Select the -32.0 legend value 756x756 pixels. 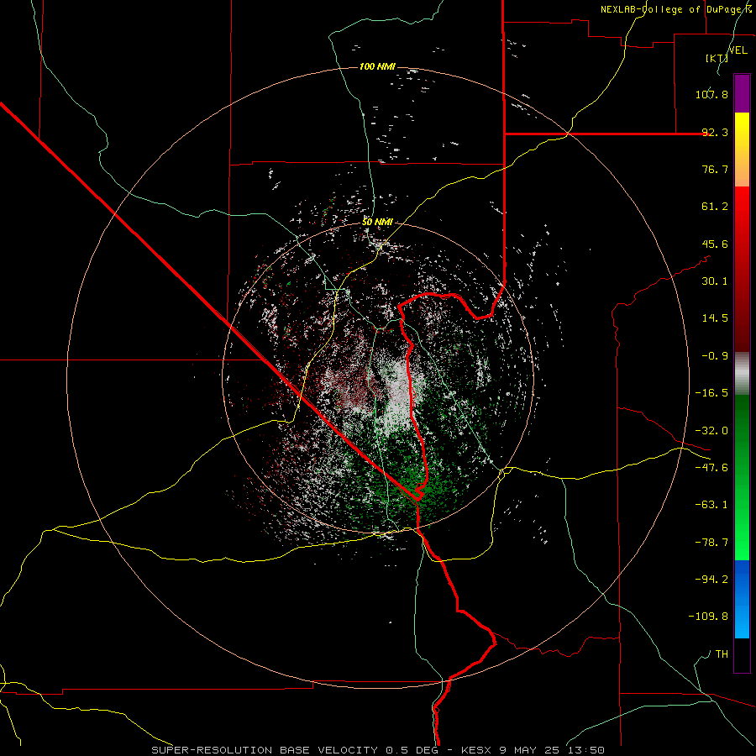click(x=711, y=431)
